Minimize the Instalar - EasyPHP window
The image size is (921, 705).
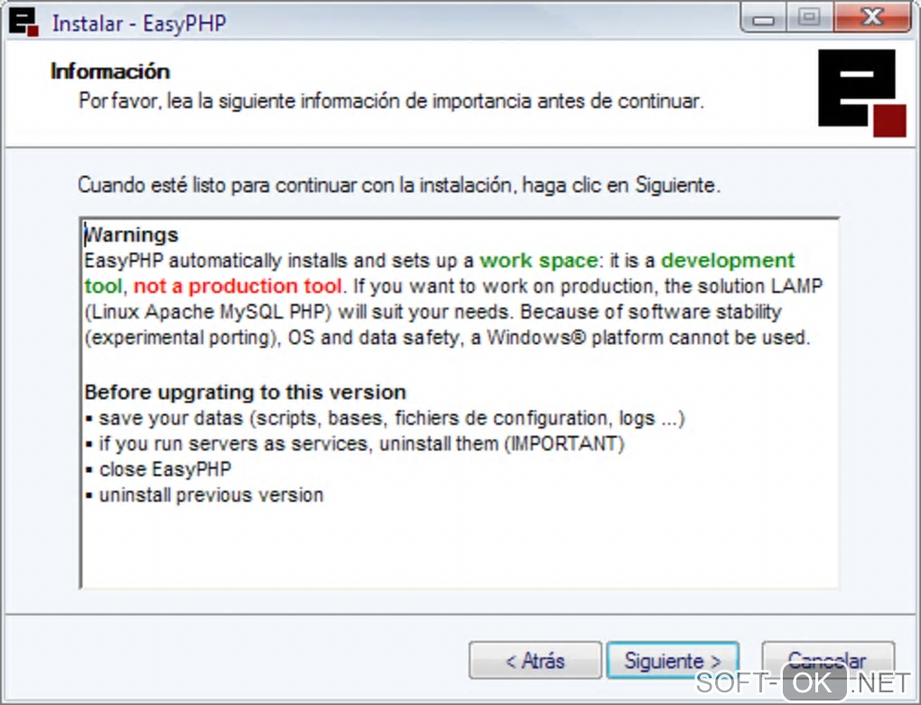click(763, 18)
